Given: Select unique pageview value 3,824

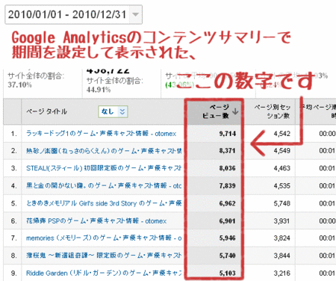Looking at the screenshot, I should [282, 238].
